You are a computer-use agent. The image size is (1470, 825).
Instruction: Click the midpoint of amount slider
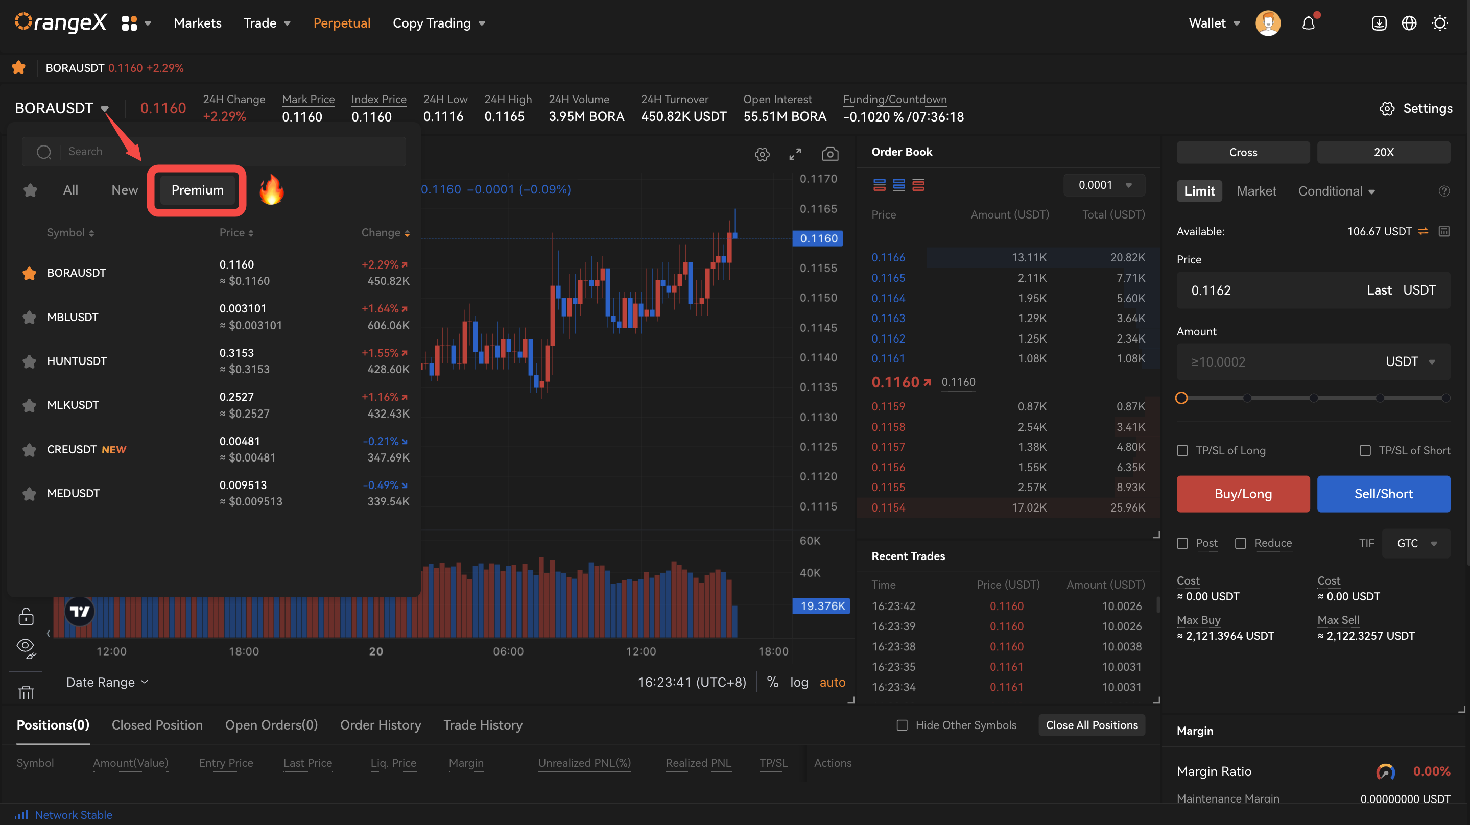click(x=1314, y=398)
